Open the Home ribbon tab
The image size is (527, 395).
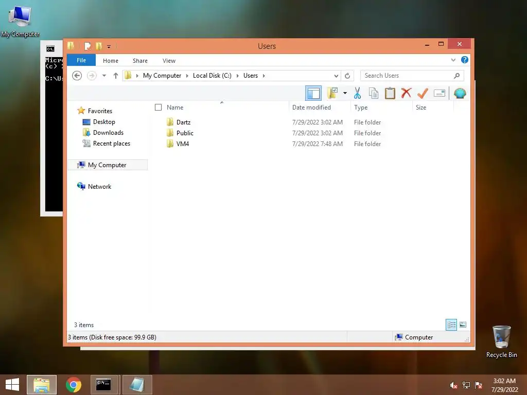point(111,61)
